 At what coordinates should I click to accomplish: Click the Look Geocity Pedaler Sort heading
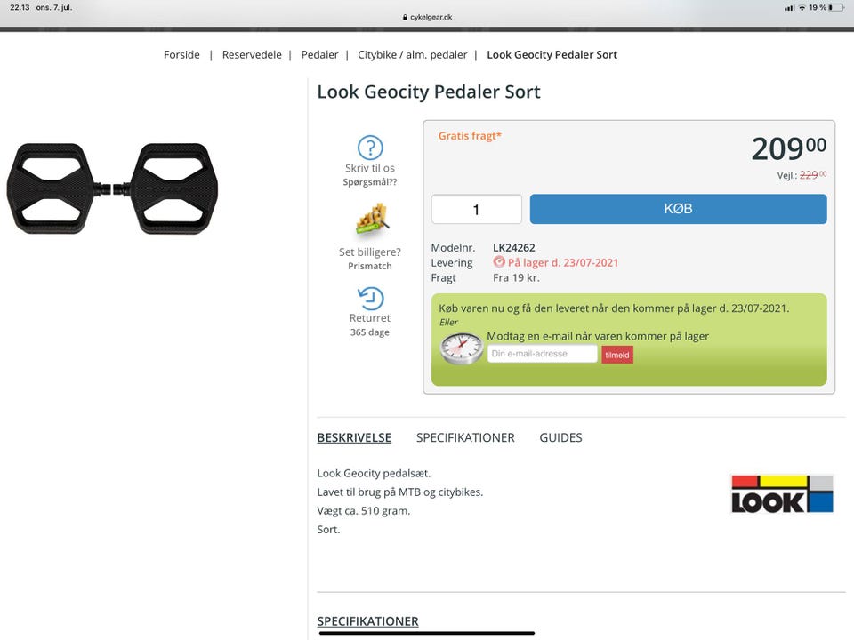429,92
